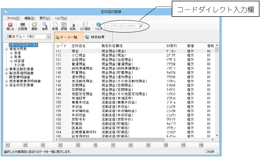Open 印刷等 print options
This screenshot has height=158, width=262.
tap(22, 26)
